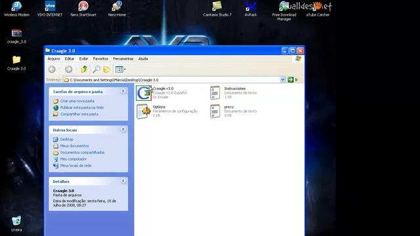Open the Lixeira recycle bin
The height and width of the screenshot is (236, 420).
16,224
